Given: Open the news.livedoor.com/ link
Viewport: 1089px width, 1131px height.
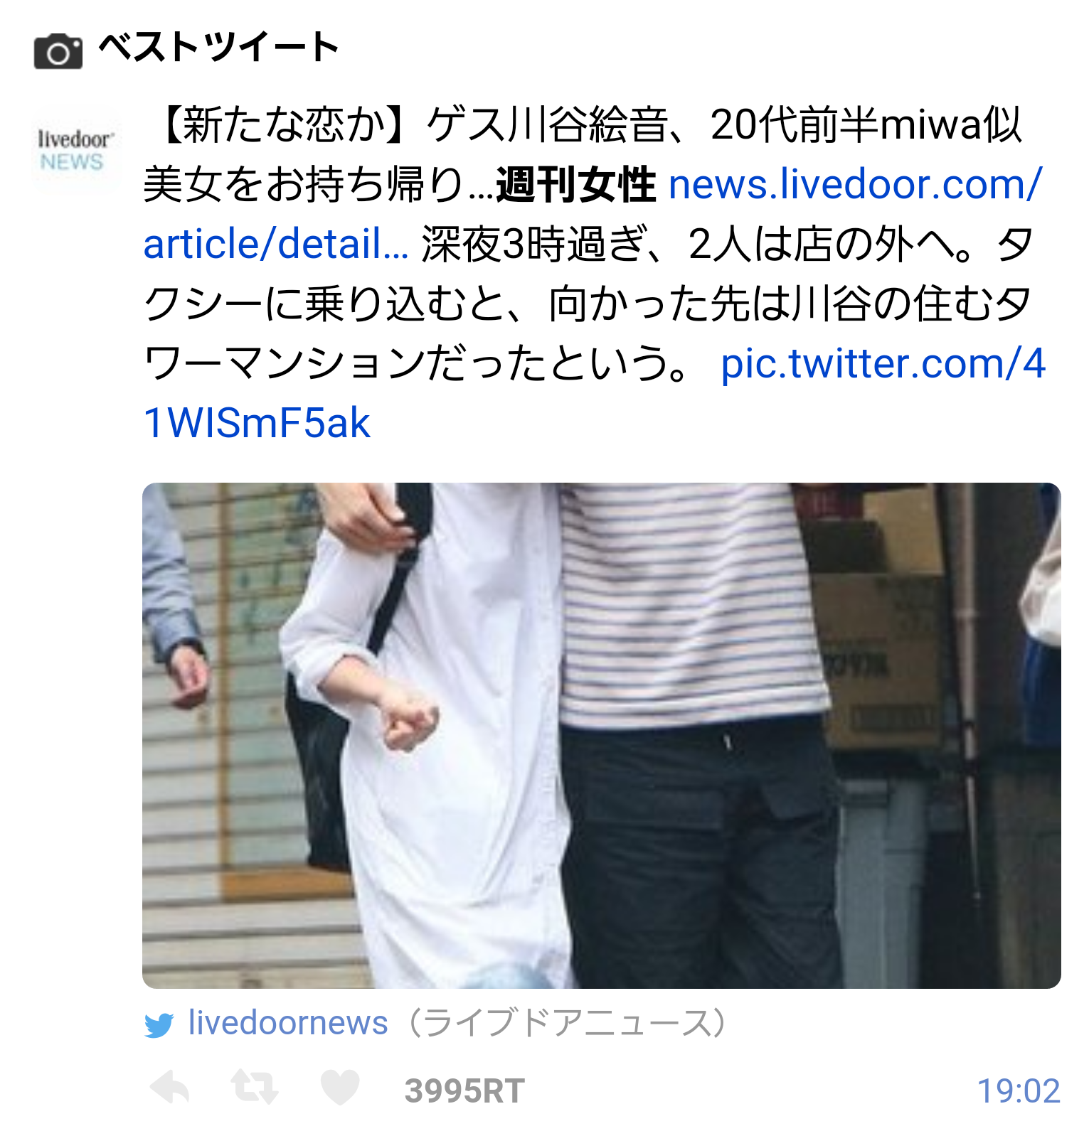Looking at the screenshot, I should click(x=856, y=184).
